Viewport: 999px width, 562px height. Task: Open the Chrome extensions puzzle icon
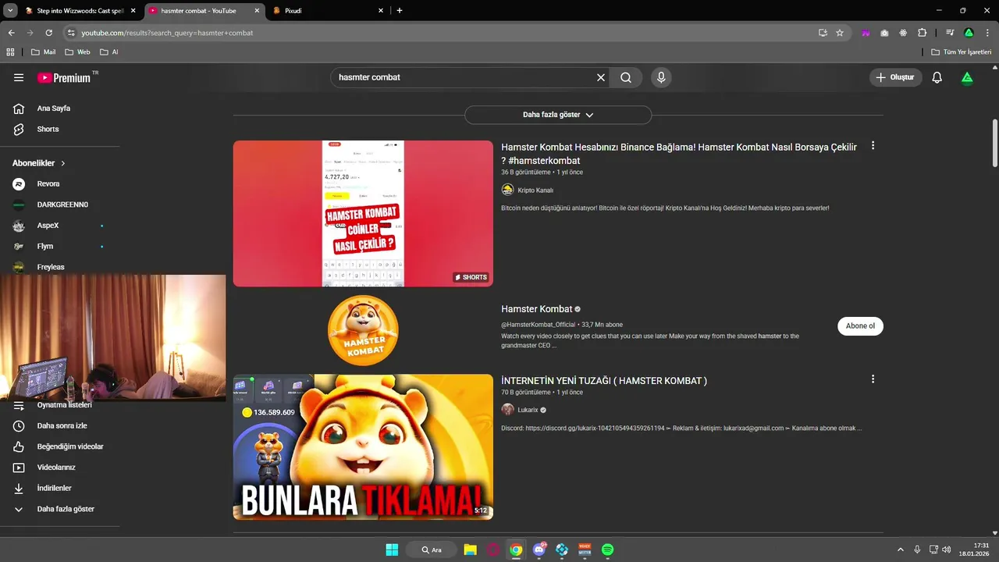pos(922,33)
